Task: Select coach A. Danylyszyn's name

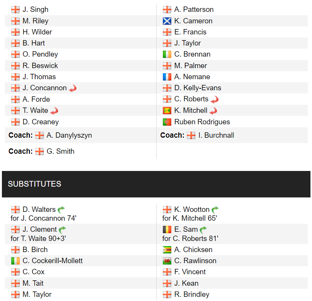Action: (x=69, y=135)
